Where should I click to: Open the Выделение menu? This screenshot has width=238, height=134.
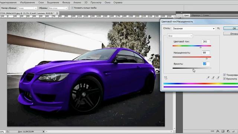tap(53, 3)
